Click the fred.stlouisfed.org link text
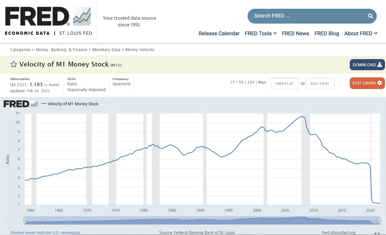 (338, 232)
